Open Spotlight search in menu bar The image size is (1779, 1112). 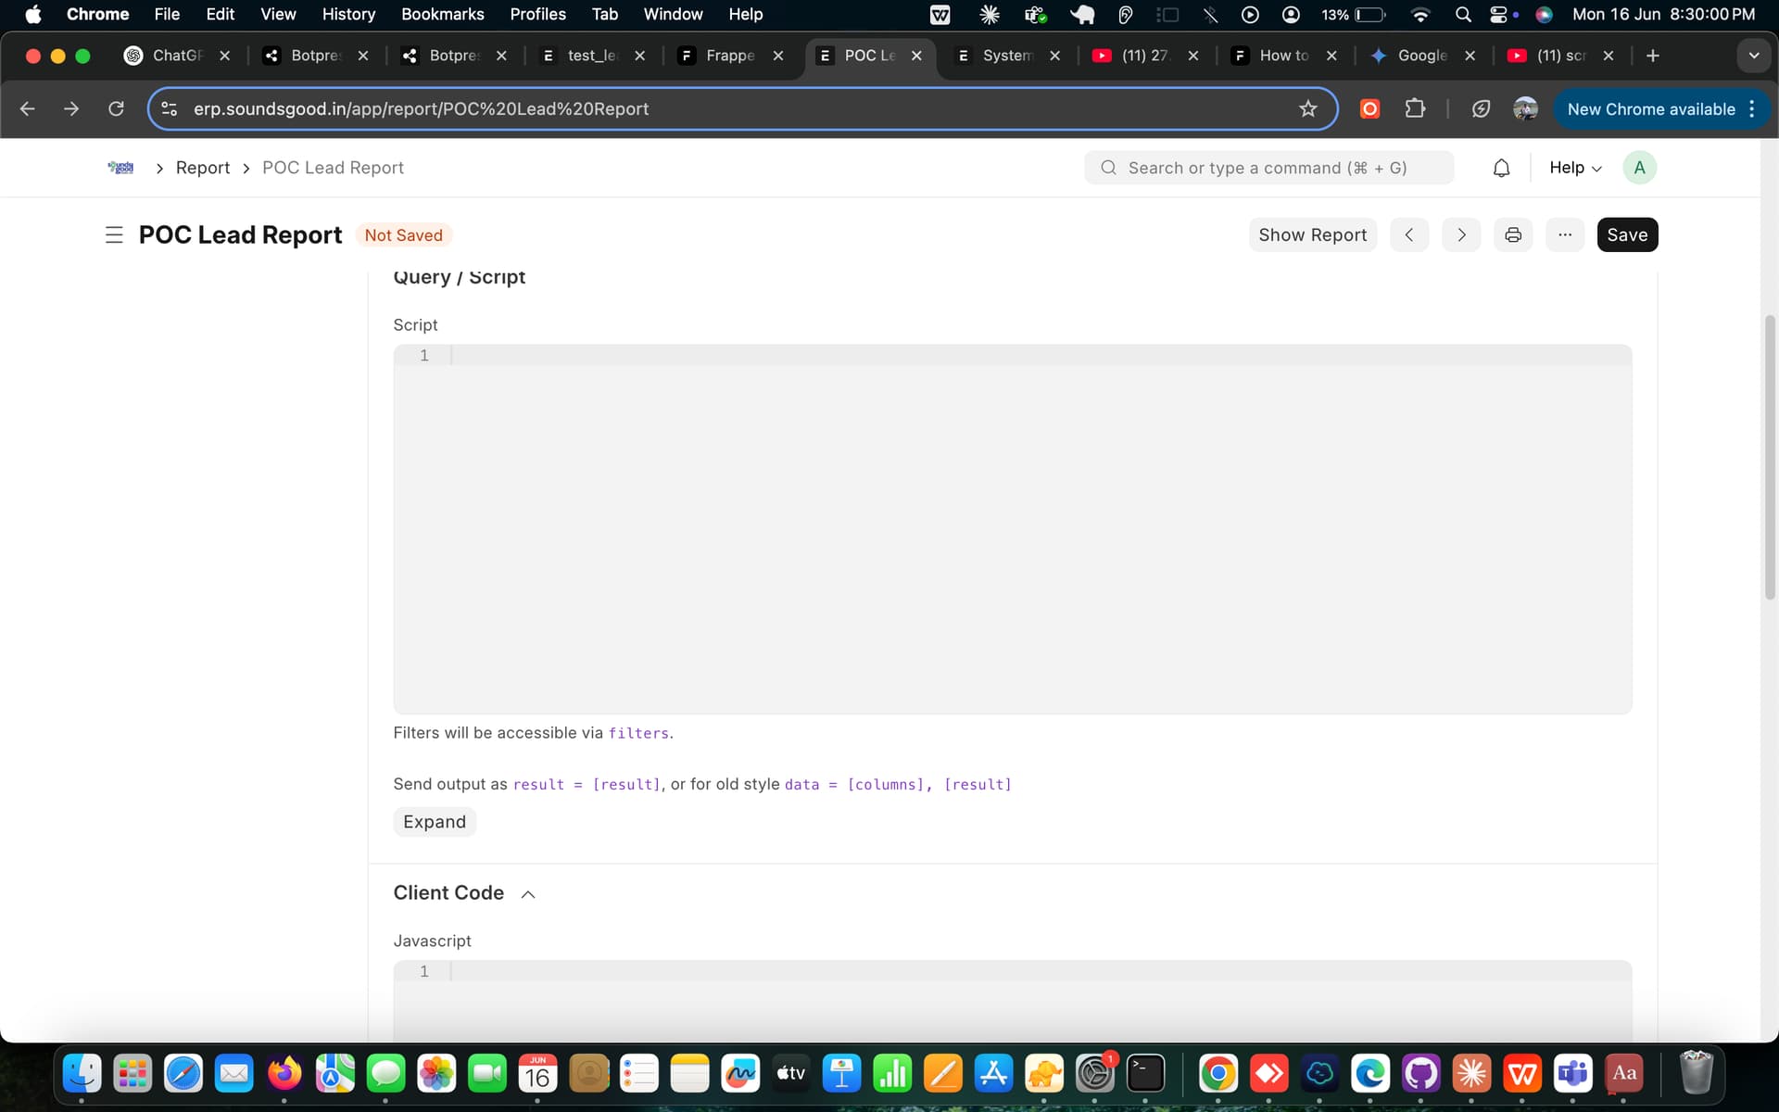tap(1463, 15)
